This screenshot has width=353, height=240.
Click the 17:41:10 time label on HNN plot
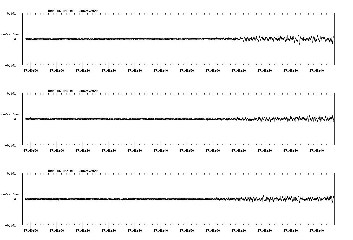[83, 150]
